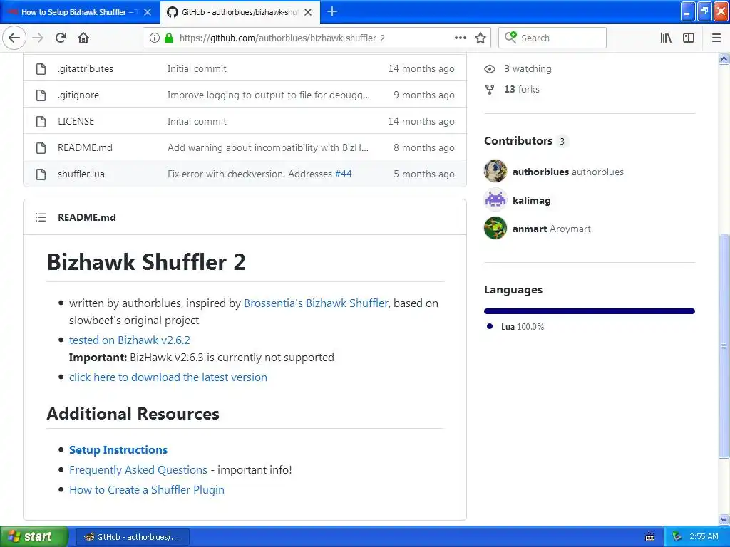Bookmark this page with the star icon

click(x=480, y=38)
